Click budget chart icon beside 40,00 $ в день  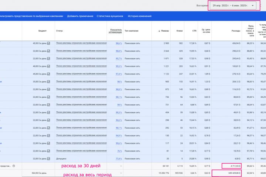pyautogui.click(x=48, y=66)
